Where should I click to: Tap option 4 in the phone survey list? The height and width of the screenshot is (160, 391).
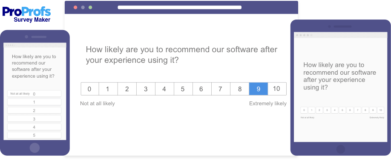(34, 127)
